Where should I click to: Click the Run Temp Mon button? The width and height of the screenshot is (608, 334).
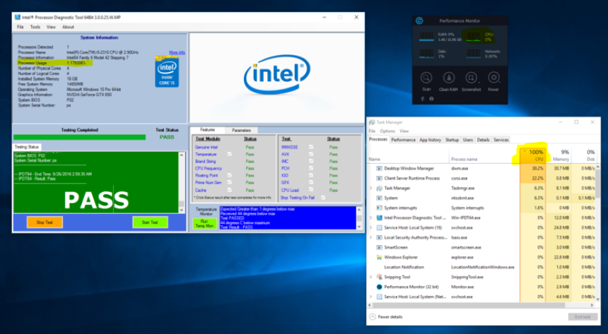tap(204, 224)
